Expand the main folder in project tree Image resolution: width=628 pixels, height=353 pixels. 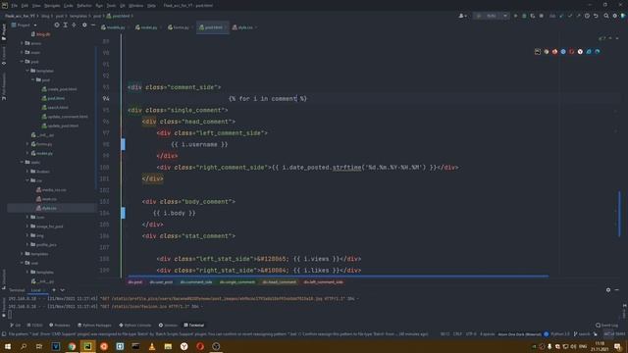click(22, 52)
